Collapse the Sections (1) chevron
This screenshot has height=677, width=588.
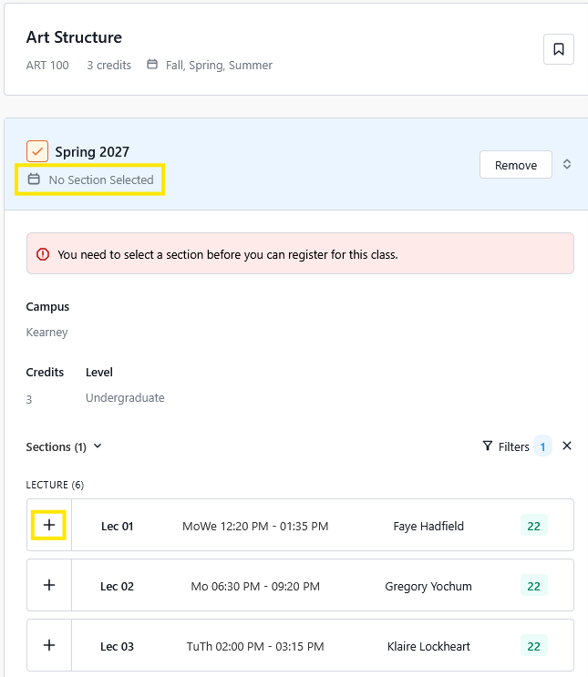(98, 446)
